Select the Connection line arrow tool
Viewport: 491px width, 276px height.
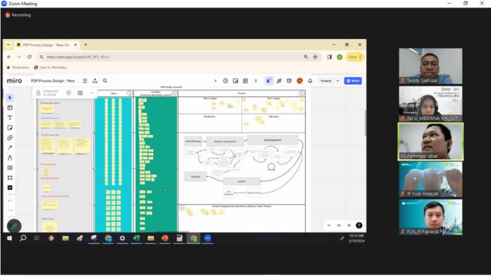tap(10, 148)
